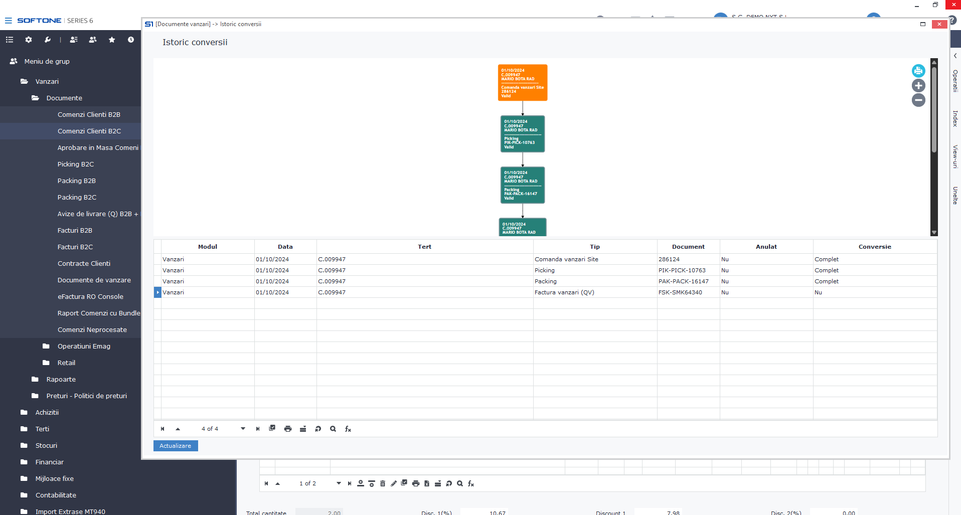Open the next-record dropdown arrow beside 4 of 4
961x515 pixels.
click(243, 429)
